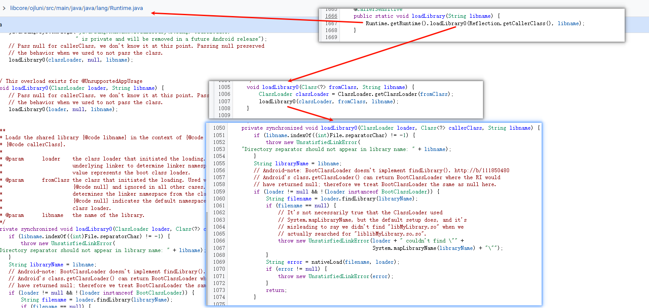Screen dimensions: 649x308
Task: Click underlined line number 1666
Action: 331,16
